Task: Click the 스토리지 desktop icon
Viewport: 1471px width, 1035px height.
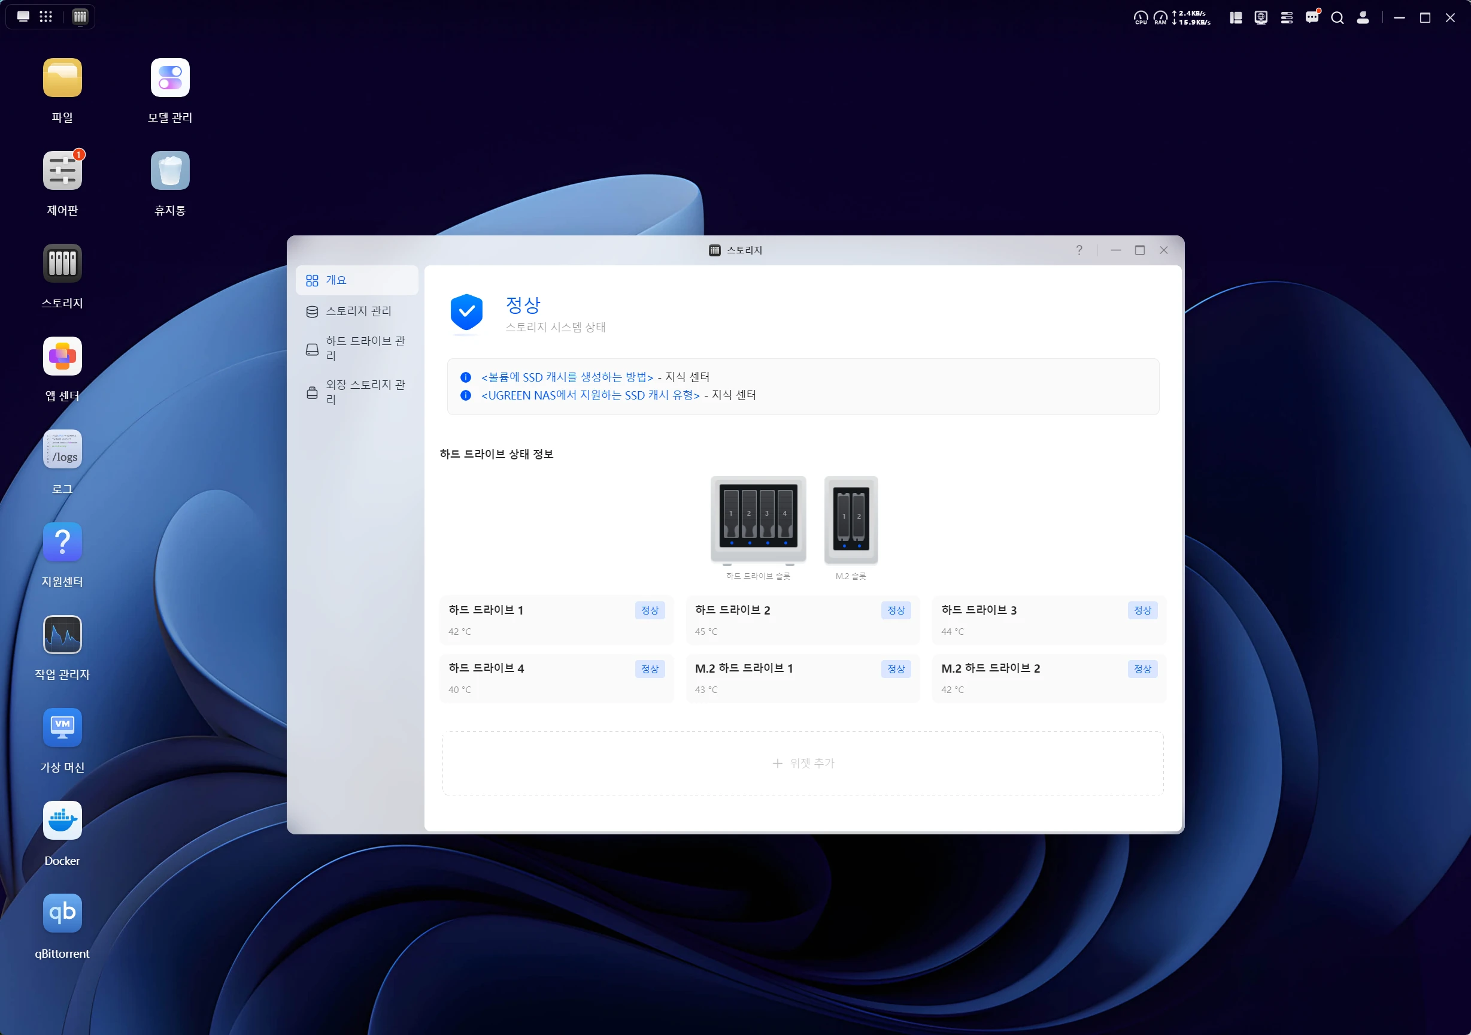Action: coord(62,264)
